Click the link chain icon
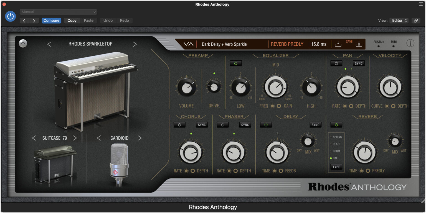 415,20
